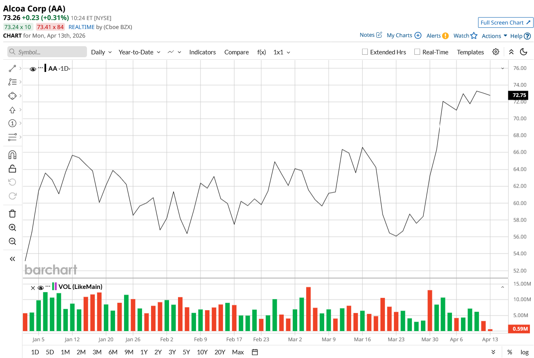
Task: Select the horizontal lines measure tool
Action: 12,137
